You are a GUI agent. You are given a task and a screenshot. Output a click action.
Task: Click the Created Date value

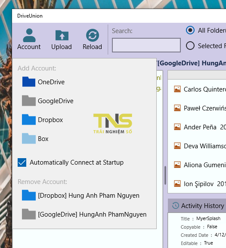pyautogui.click(x=220, y=235)
